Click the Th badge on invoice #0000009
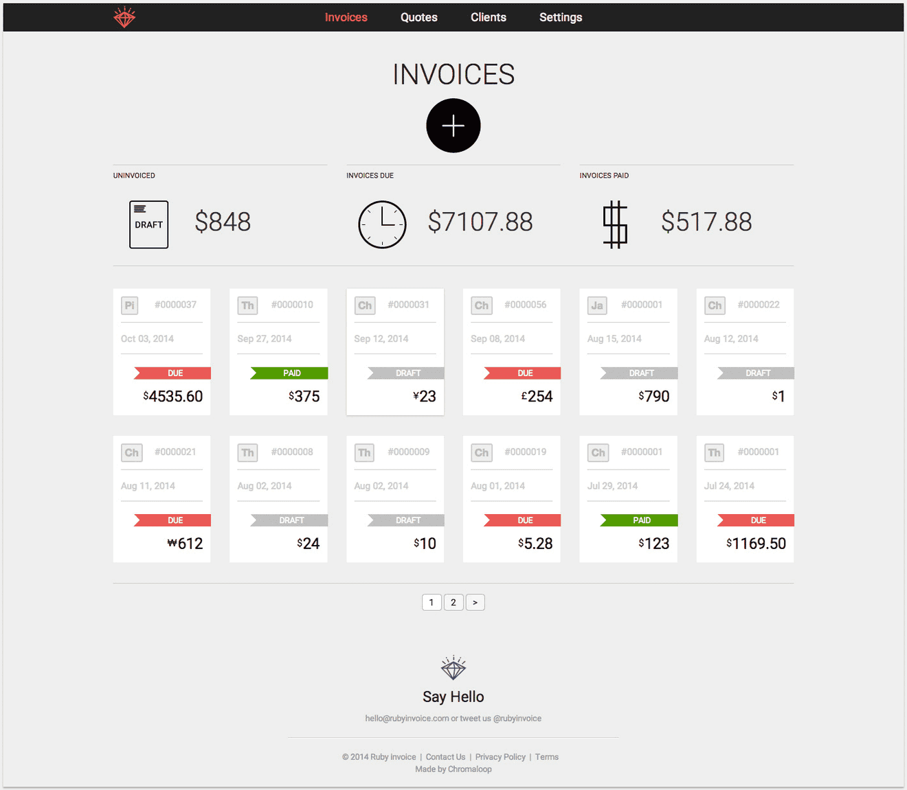The image size is (907, 790). click(x=364, y=452)
